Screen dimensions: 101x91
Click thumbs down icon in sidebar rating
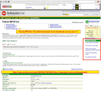pyautogui.click(x=93, y=25)
